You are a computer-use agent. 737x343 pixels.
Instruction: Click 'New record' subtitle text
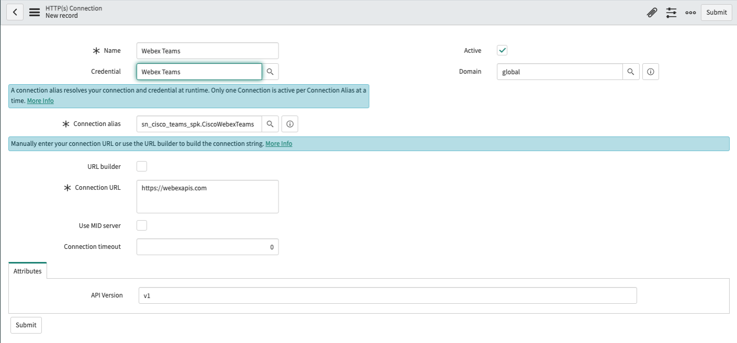point(62,16)
